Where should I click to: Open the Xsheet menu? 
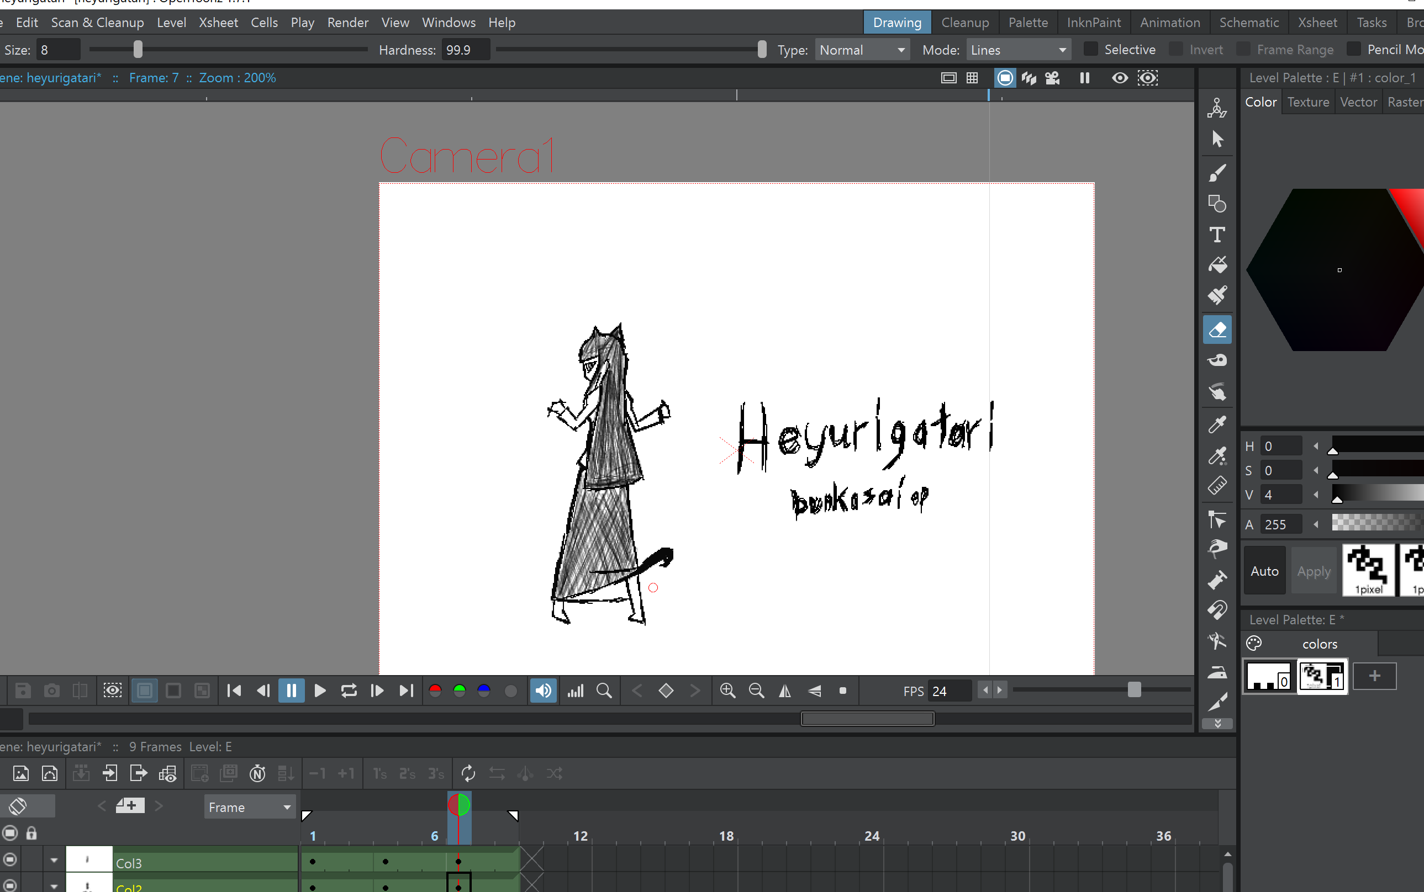pyautogui.click(x=218, y=23)
